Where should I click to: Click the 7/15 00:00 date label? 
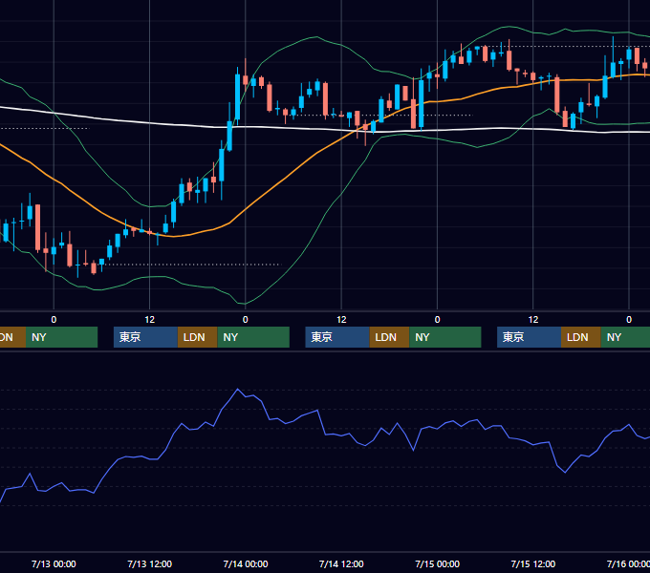pos(438,563)
